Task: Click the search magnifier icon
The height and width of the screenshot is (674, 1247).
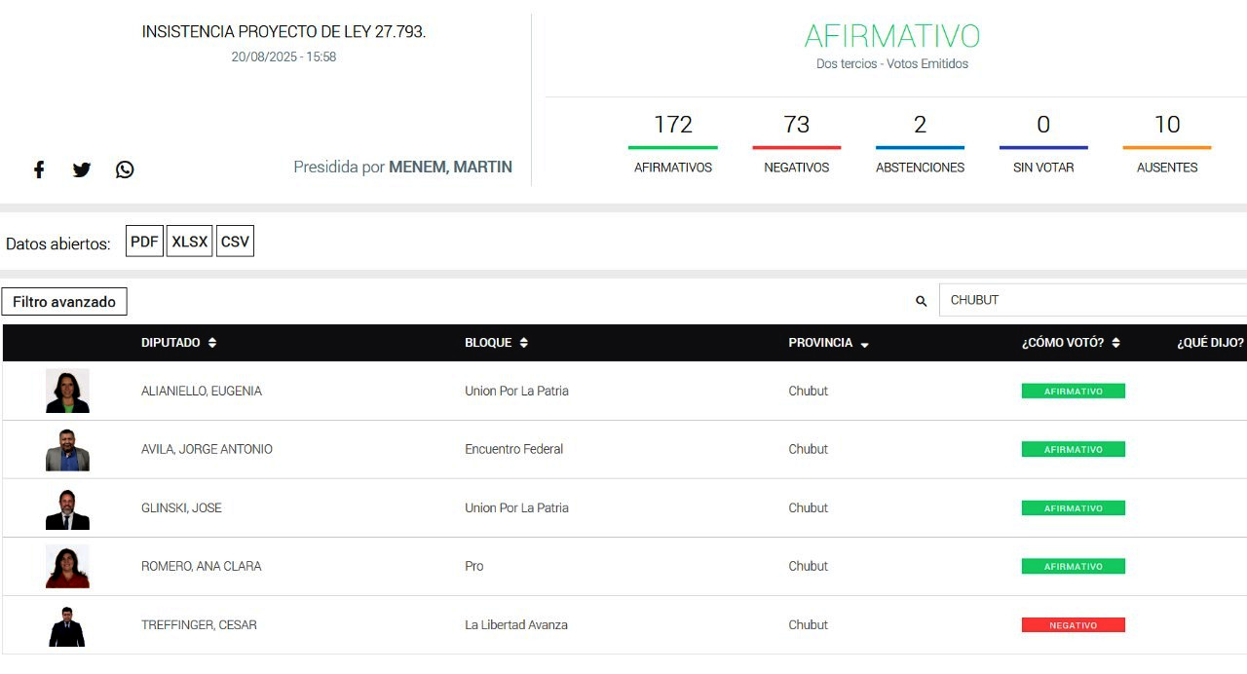Action: [921, 301]
